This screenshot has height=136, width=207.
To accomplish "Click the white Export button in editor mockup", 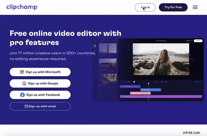I will [x=198, y=41].
